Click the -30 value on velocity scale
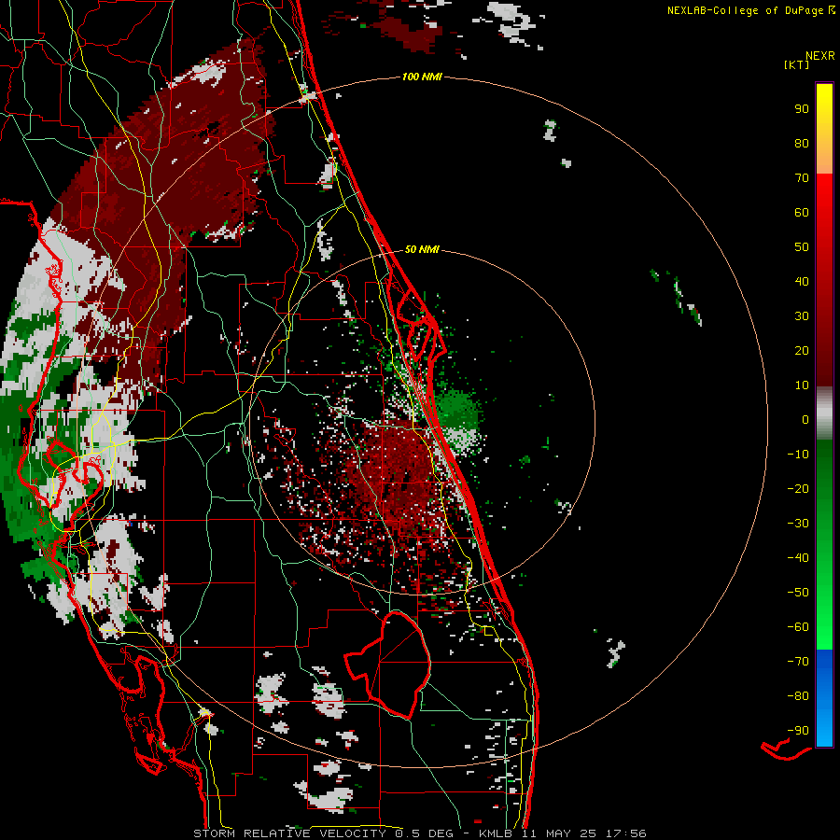 [x=798, y=524]
